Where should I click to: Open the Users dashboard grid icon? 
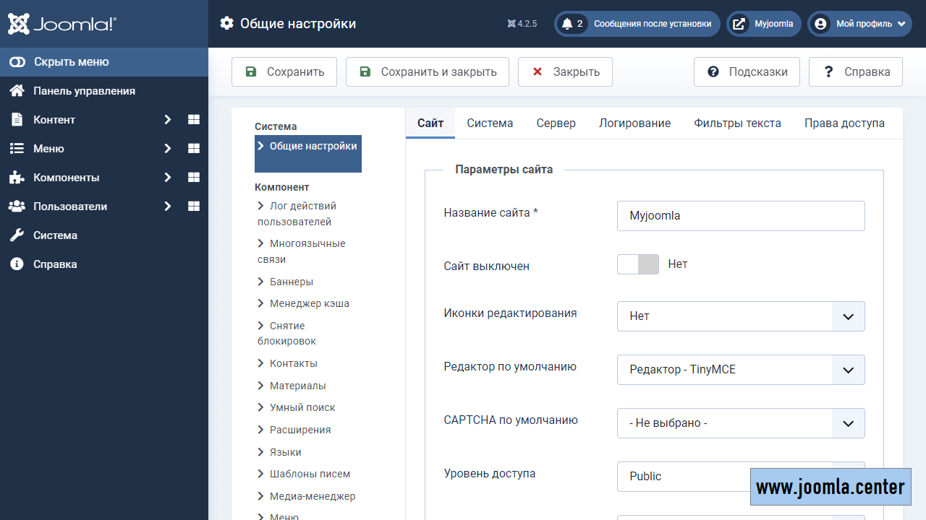click(x=194, y=207)
